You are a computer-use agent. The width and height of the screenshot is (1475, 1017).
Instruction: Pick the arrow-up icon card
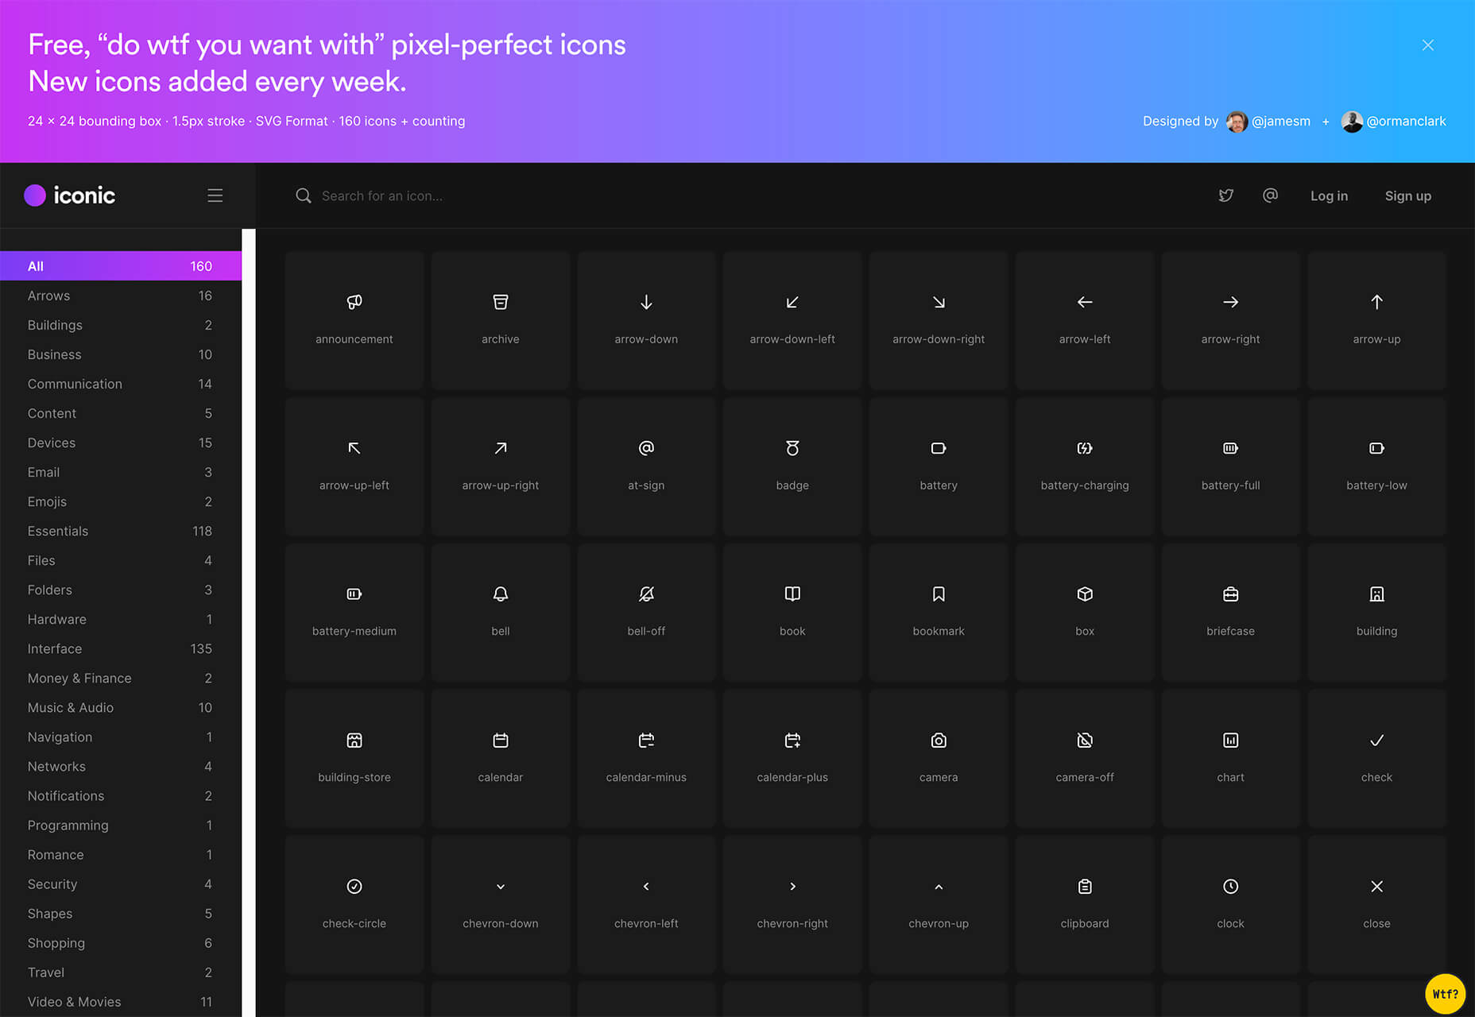point(1376,320)
